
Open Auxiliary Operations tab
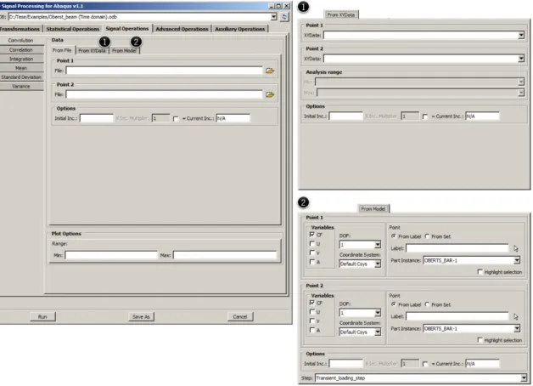click(x=239, y=29)
